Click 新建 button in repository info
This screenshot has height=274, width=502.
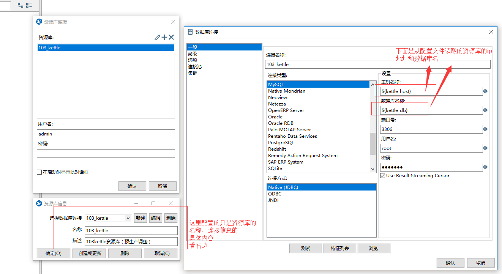pos(140,218)
